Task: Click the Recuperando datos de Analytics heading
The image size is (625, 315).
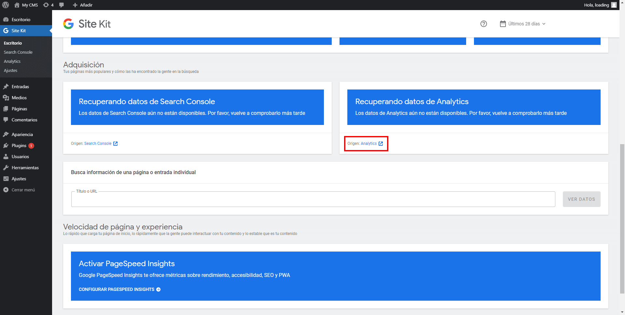Action: pyautogui.click(x=412, y=102)
